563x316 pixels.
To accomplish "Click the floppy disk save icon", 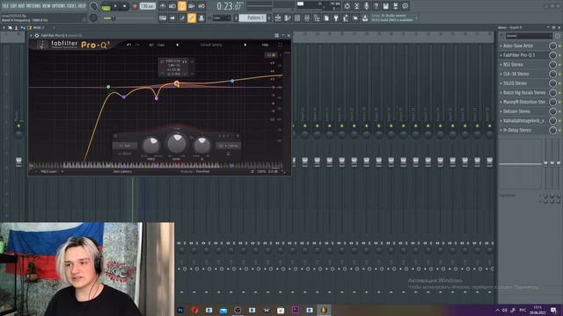I will [385, 6].
